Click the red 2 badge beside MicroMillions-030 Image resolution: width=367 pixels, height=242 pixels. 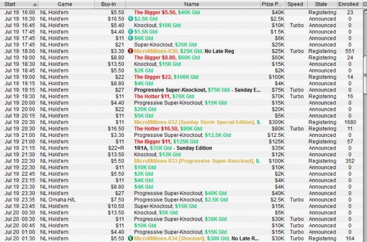click(x=131, y=51)
